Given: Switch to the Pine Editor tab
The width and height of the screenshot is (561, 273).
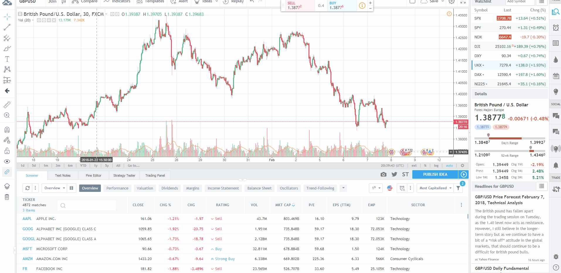Looking at the screenshot, I should [x=94, y=175].
